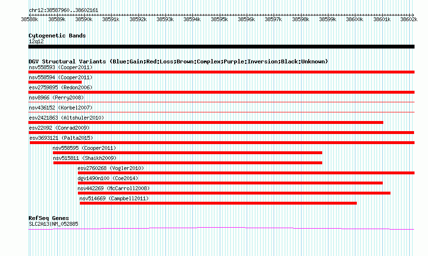Click the 38600k ruler tick label
Viewport: 428px width, 256px height.
tap(354, 19)
